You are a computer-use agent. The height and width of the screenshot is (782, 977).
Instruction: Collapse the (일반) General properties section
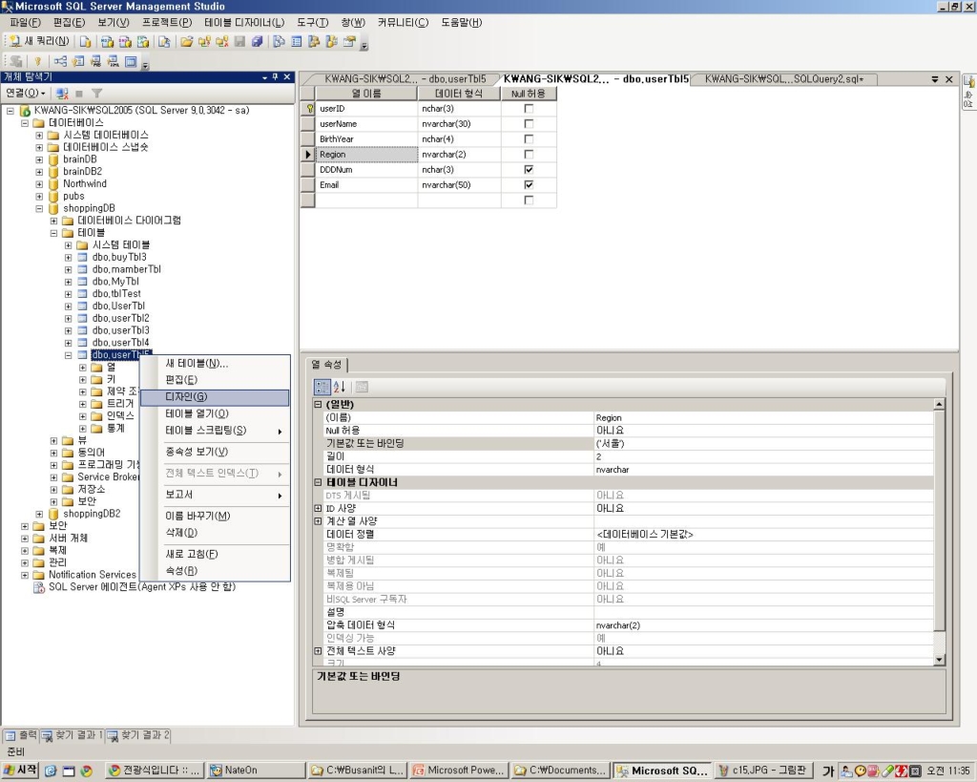pyautogui.click(x=318, y=404)
